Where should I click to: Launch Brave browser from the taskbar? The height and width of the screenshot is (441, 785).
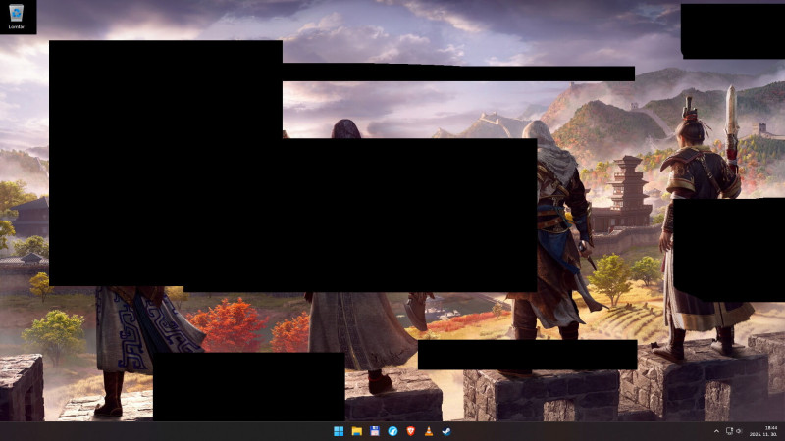[x=410, y=431]
